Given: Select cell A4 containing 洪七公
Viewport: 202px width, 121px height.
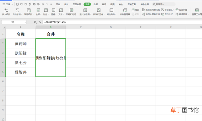Looking at the screenshot, I should click(x=21, y=63).
